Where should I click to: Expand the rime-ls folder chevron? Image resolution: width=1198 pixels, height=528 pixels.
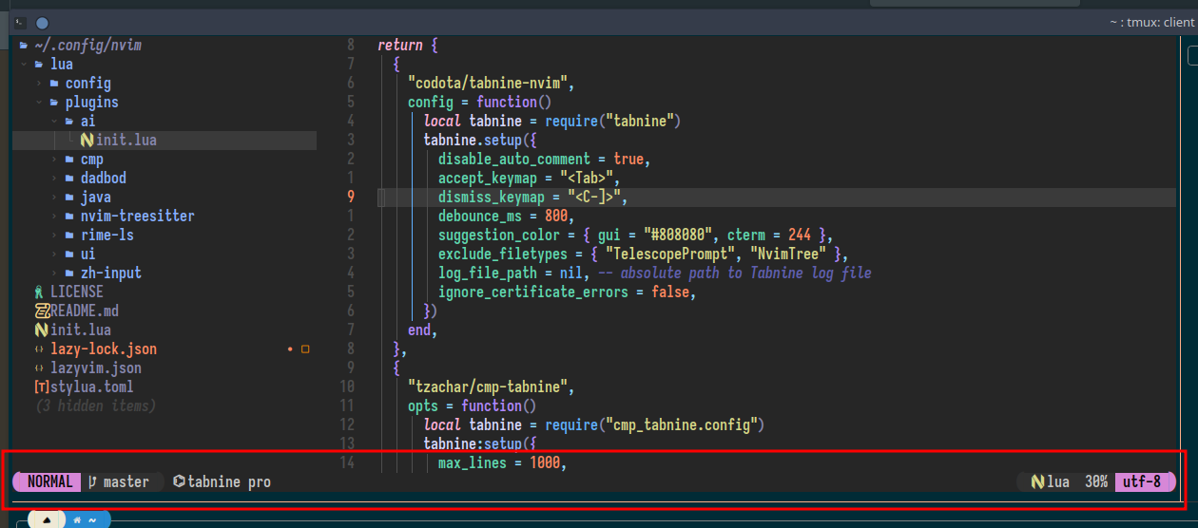tap(54, 235)
